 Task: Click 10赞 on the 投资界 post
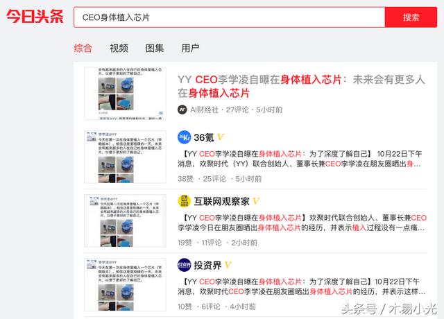tap(185, 307)
